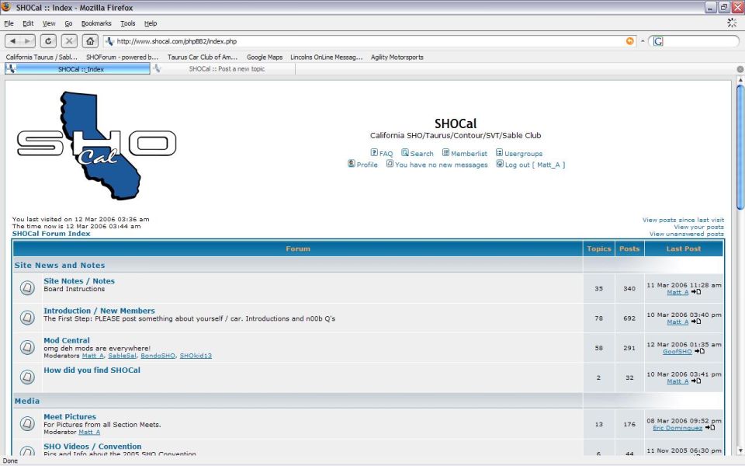The width and height of the screenshot is (745, 466).
Task: Open the Go menu
Action: coord(68,23)
